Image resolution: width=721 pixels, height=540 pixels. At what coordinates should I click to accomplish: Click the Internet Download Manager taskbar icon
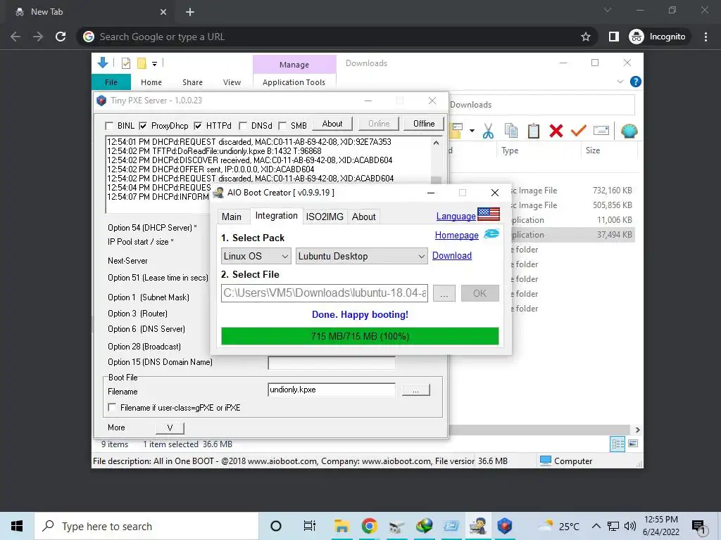[x=424, y=526]
